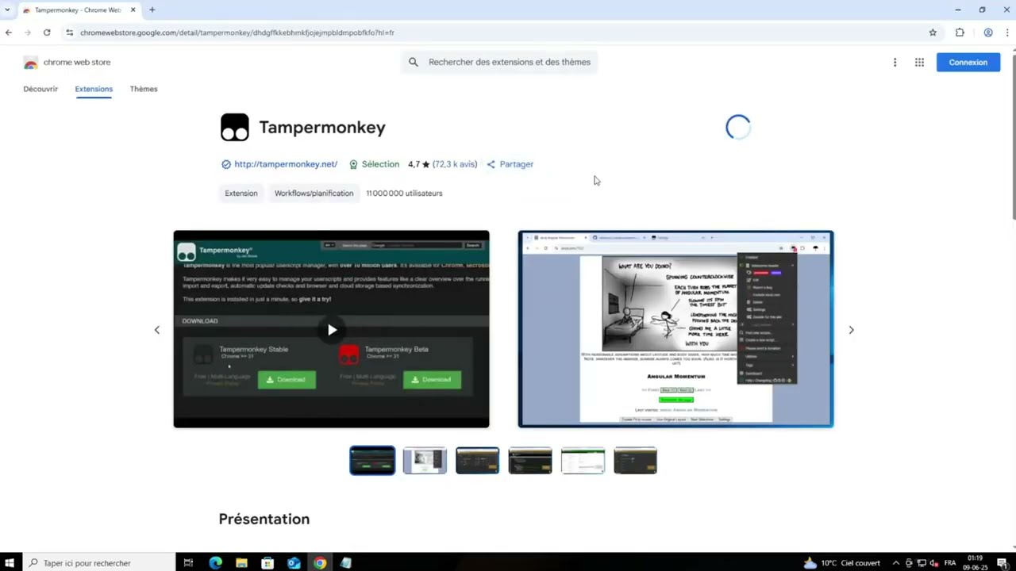Select the first carousel thumbnail

(x=372, y=461)
